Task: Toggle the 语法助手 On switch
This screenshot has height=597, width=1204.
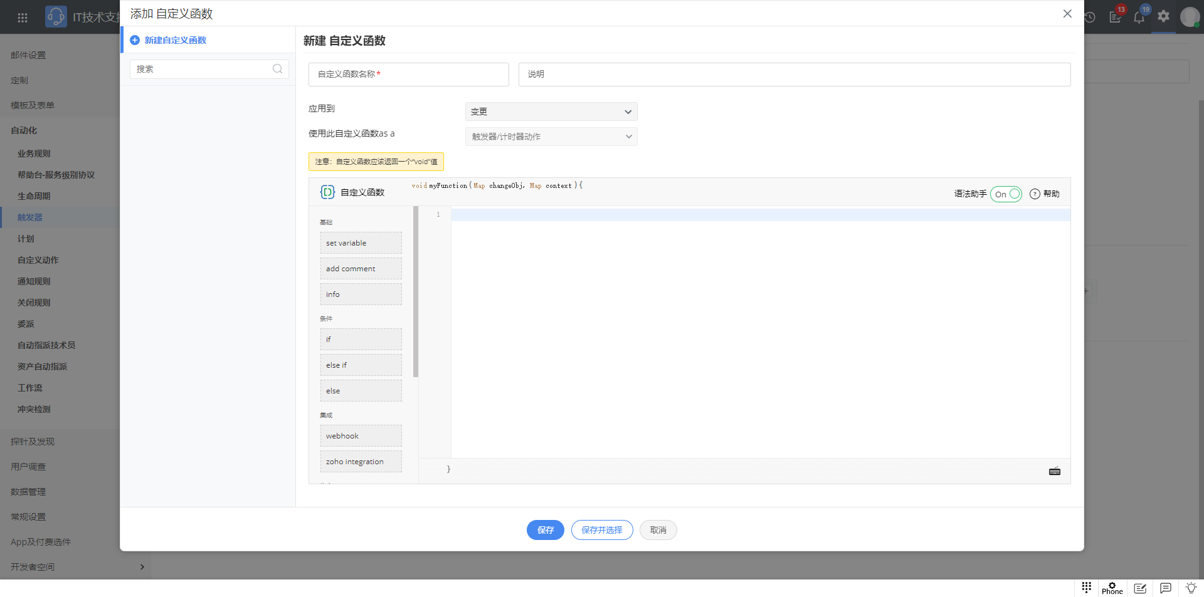Action: click(x=1006, y=194)
